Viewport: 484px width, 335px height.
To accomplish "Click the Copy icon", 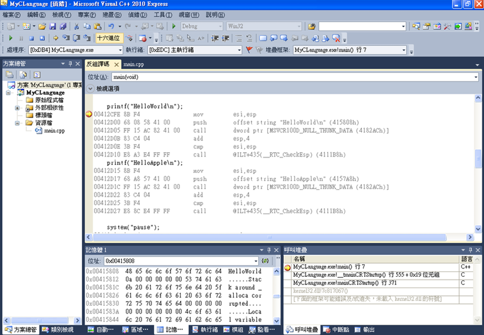I will tap(87, 26).
